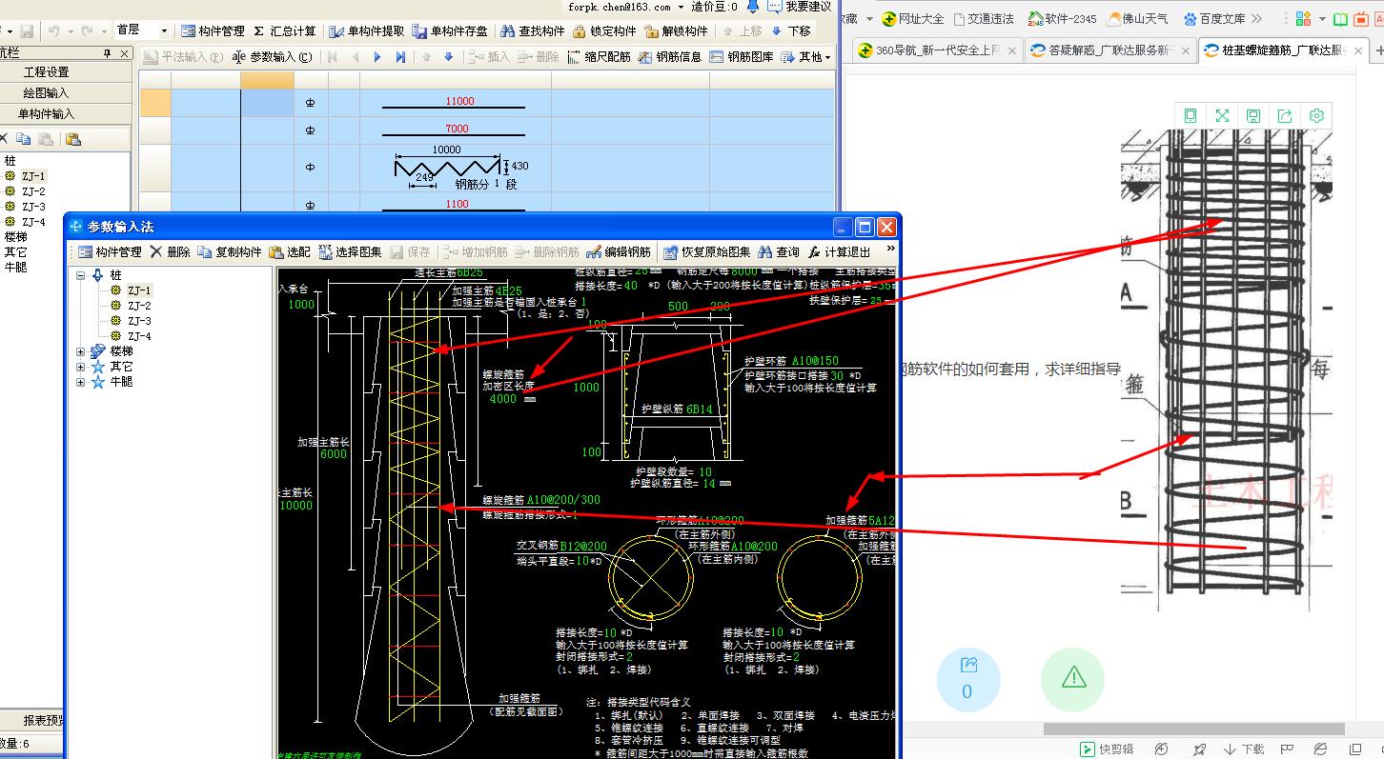Click fullscreen icon above image

(x=1222, y=115)
